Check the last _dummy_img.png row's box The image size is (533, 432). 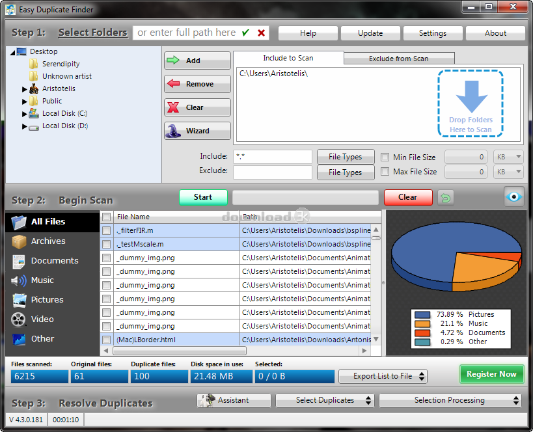coord(106,326)
